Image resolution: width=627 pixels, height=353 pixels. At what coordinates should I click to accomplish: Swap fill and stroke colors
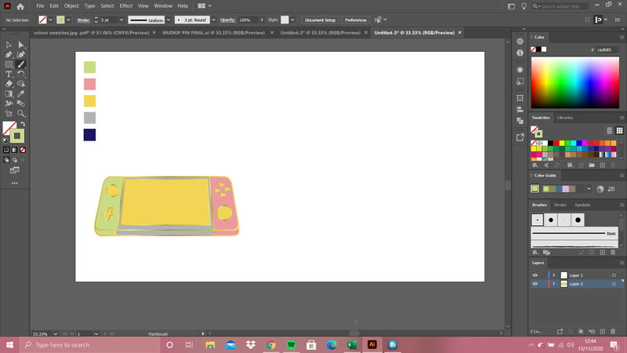click(23, 124)
